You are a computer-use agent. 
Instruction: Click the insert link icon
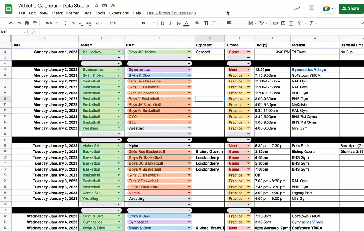click(275, 23)
